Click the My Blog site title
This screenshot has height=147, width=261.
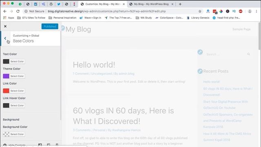pos(78,29)
